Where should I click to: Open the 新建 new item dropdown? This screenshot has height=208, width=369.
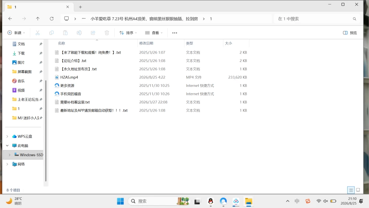(16, 33)
